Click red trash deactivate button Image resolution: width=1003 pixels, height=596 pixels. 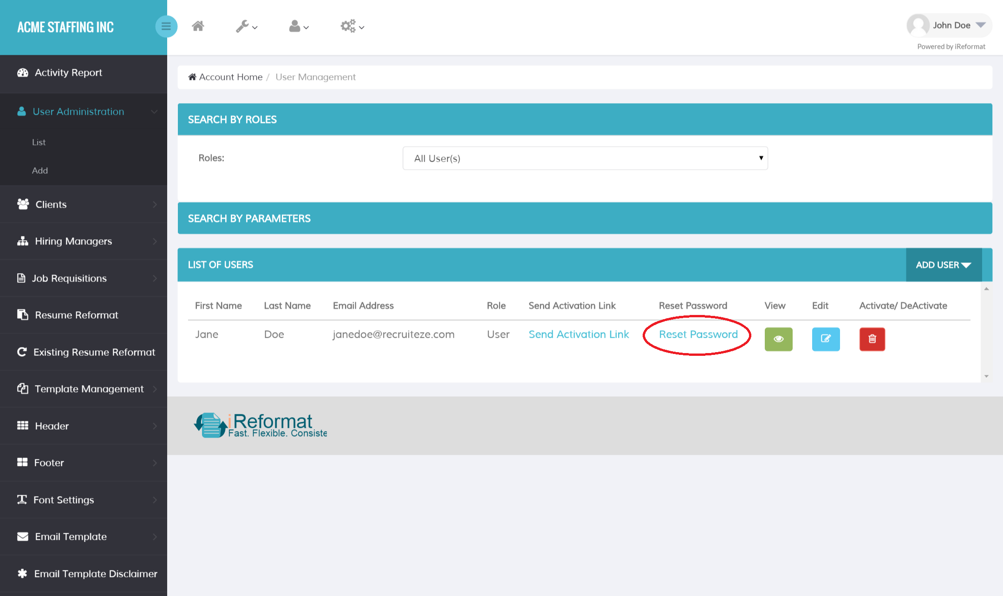(872, 339)
